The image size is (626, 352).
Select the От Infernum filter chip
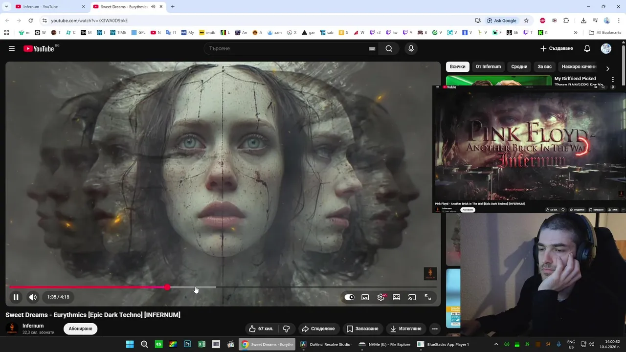point(488,66)
